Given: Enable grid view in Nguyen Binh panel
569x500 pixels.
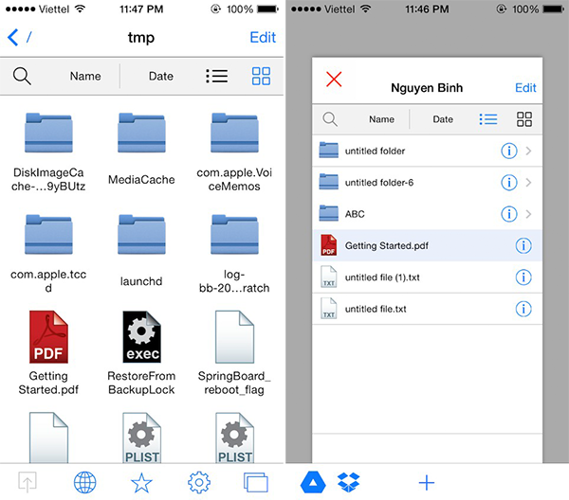Looking at the screenshot, I should (x=523, y=119).
